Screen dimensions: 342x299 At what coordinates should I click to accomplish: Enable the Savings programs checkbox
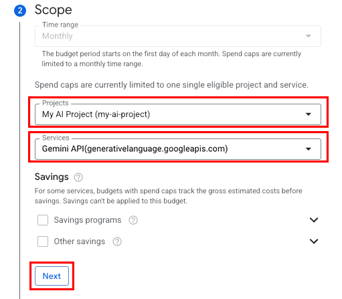[43, 220]
